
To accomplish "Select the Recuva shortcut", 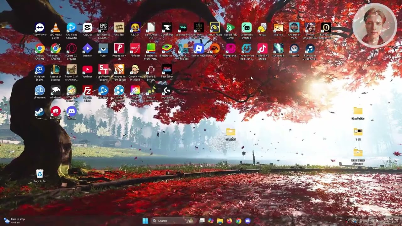I will (263, 28).
